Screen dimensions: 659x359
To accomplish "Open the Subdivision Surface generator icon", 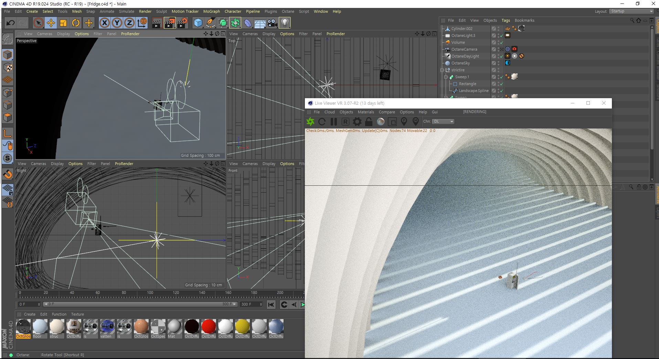I will [x=223, y=23].
